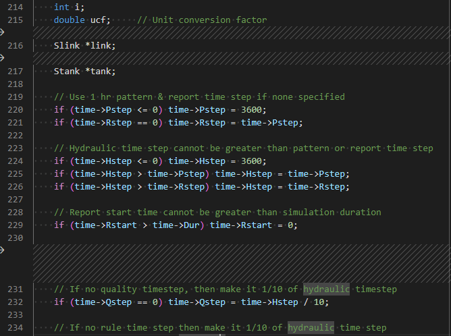Click 'time->Dur' on line 229
Screen dimensions: 451x336
tap(176, 225)
